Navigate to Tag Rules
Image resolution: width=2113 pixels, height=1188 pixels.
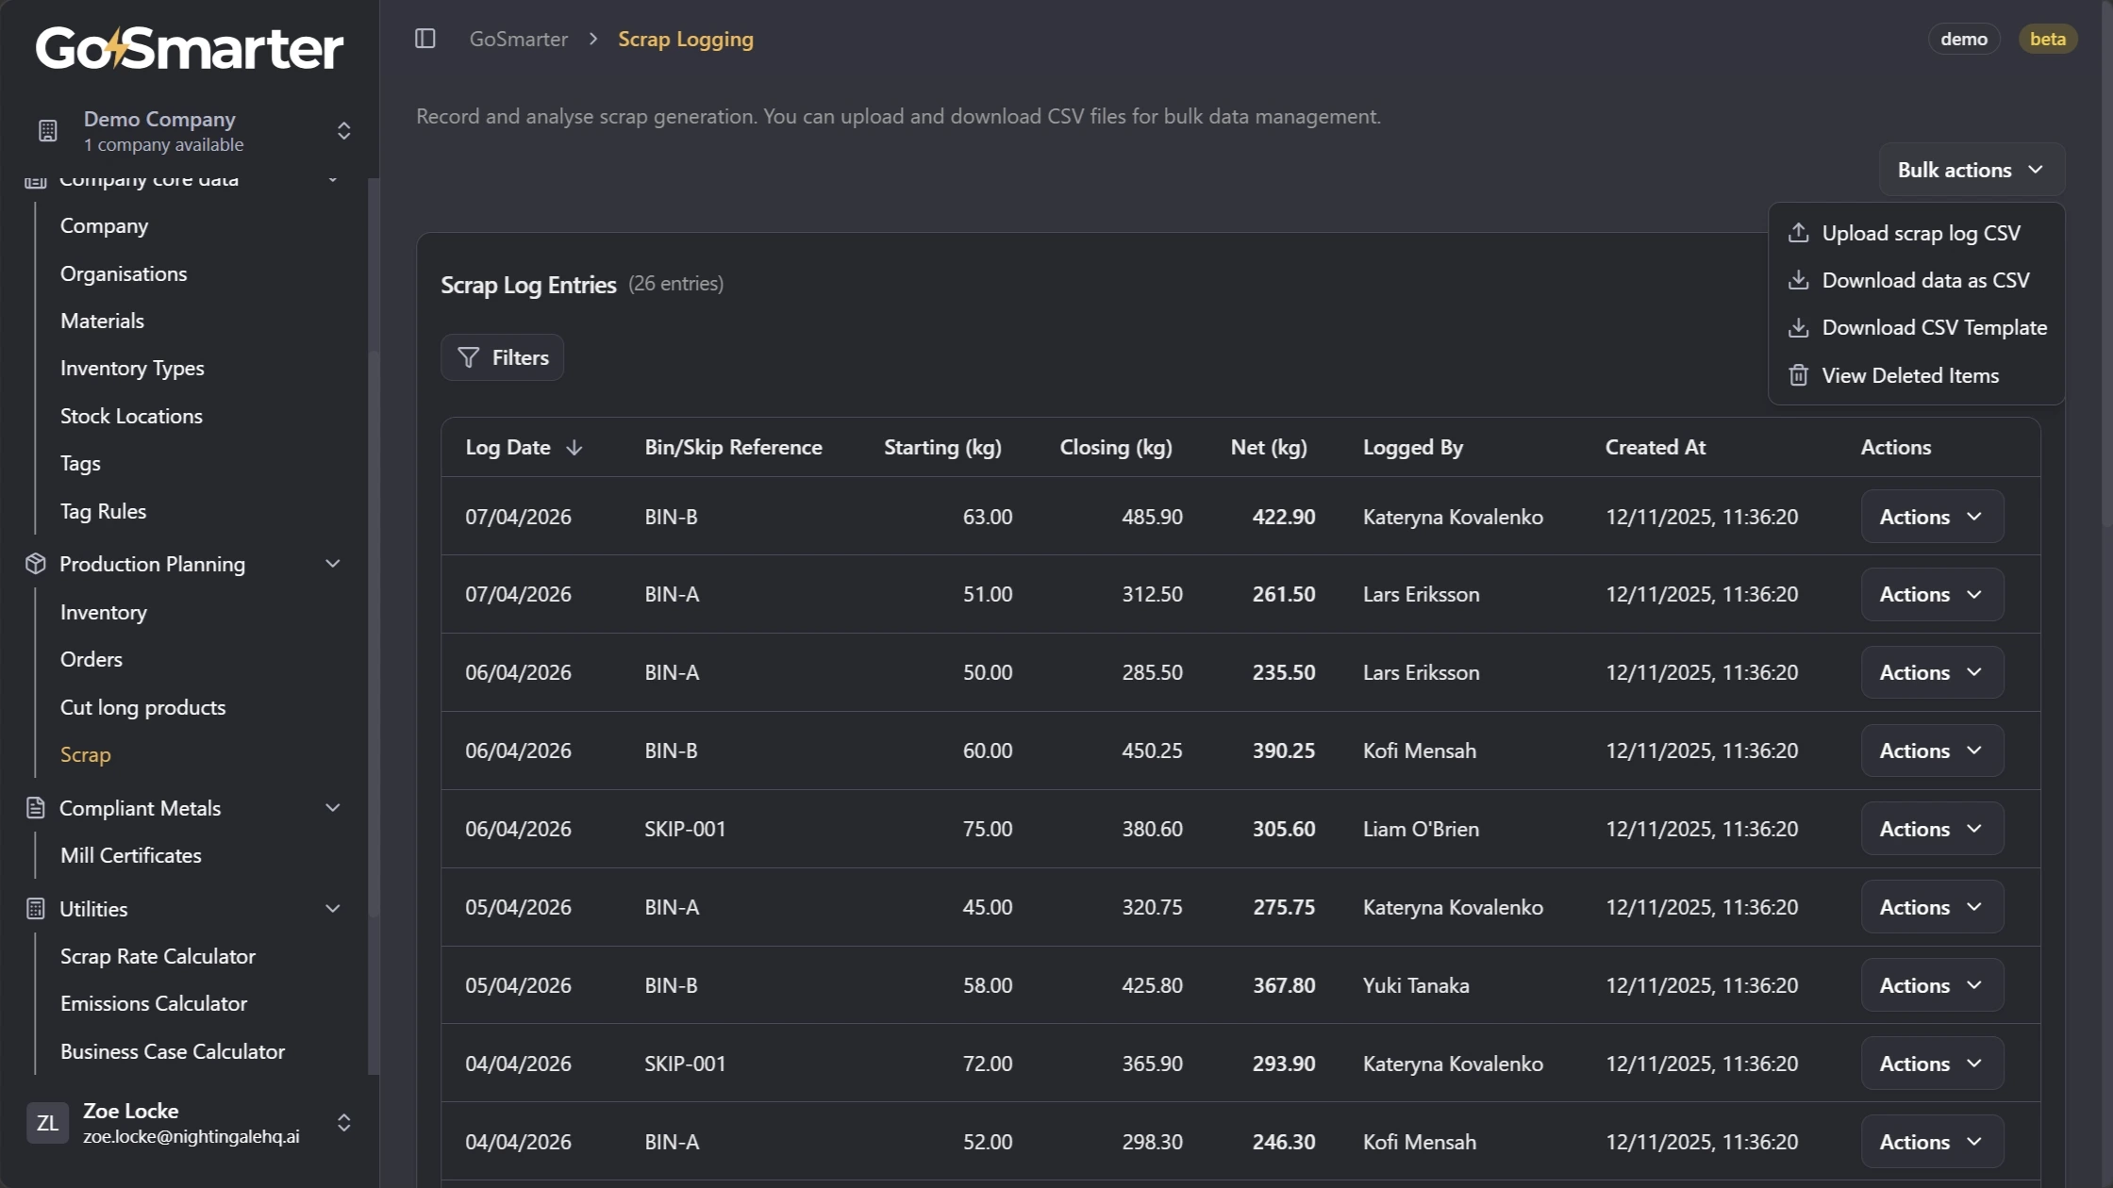[103, 510]
